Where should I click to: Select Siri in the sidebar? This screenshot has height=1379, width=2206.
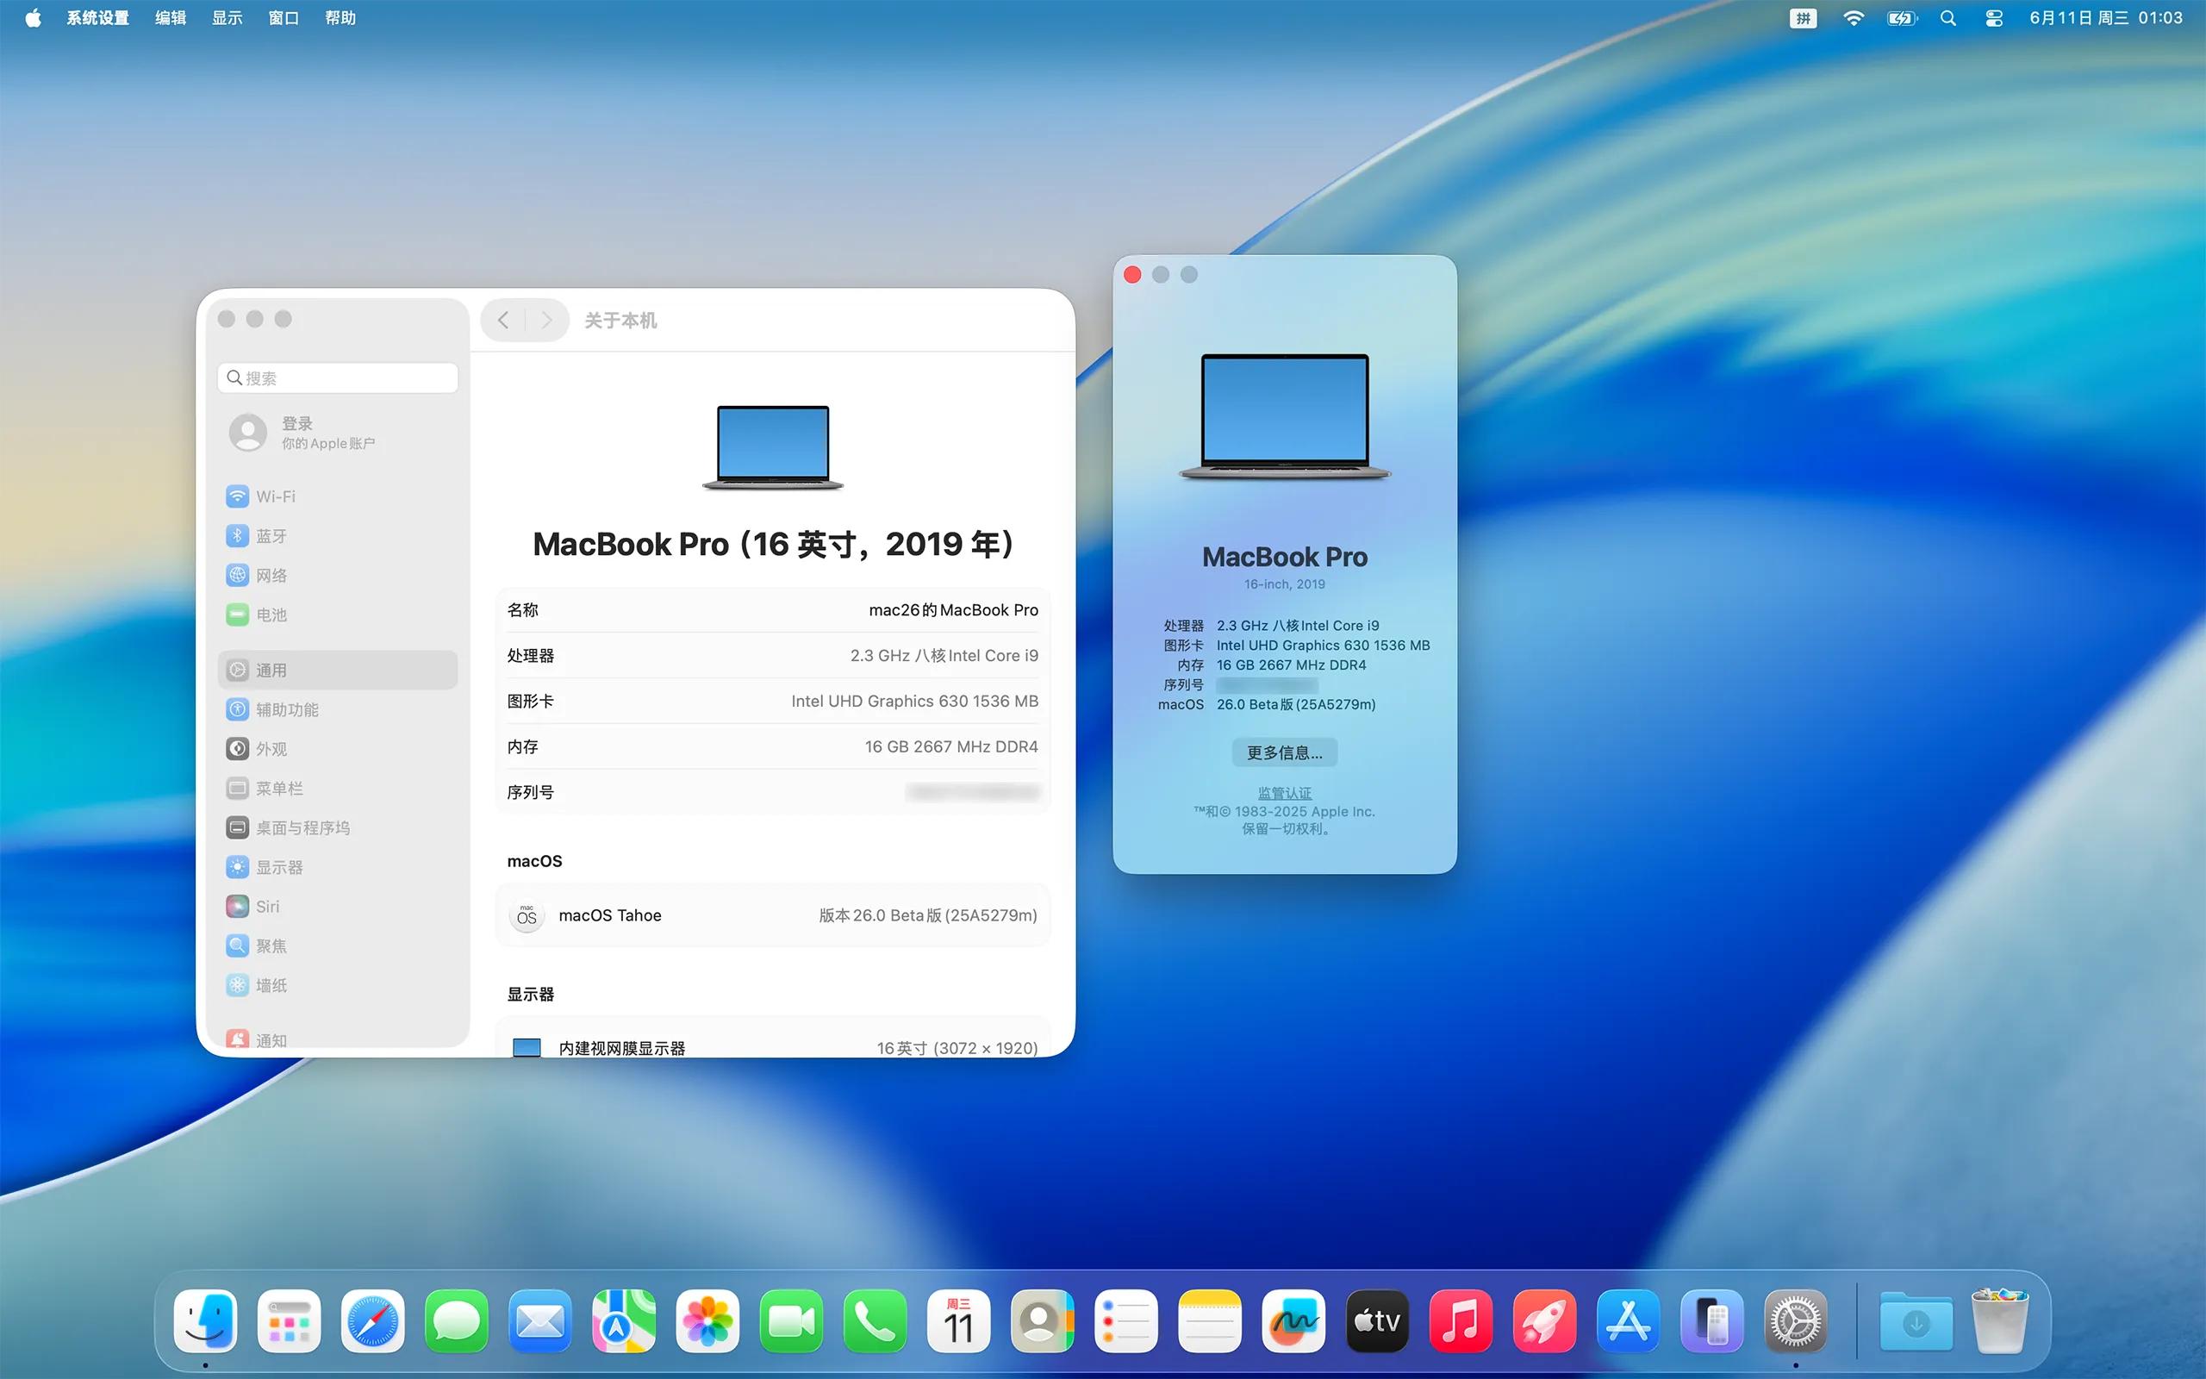(x=267, y=906)
